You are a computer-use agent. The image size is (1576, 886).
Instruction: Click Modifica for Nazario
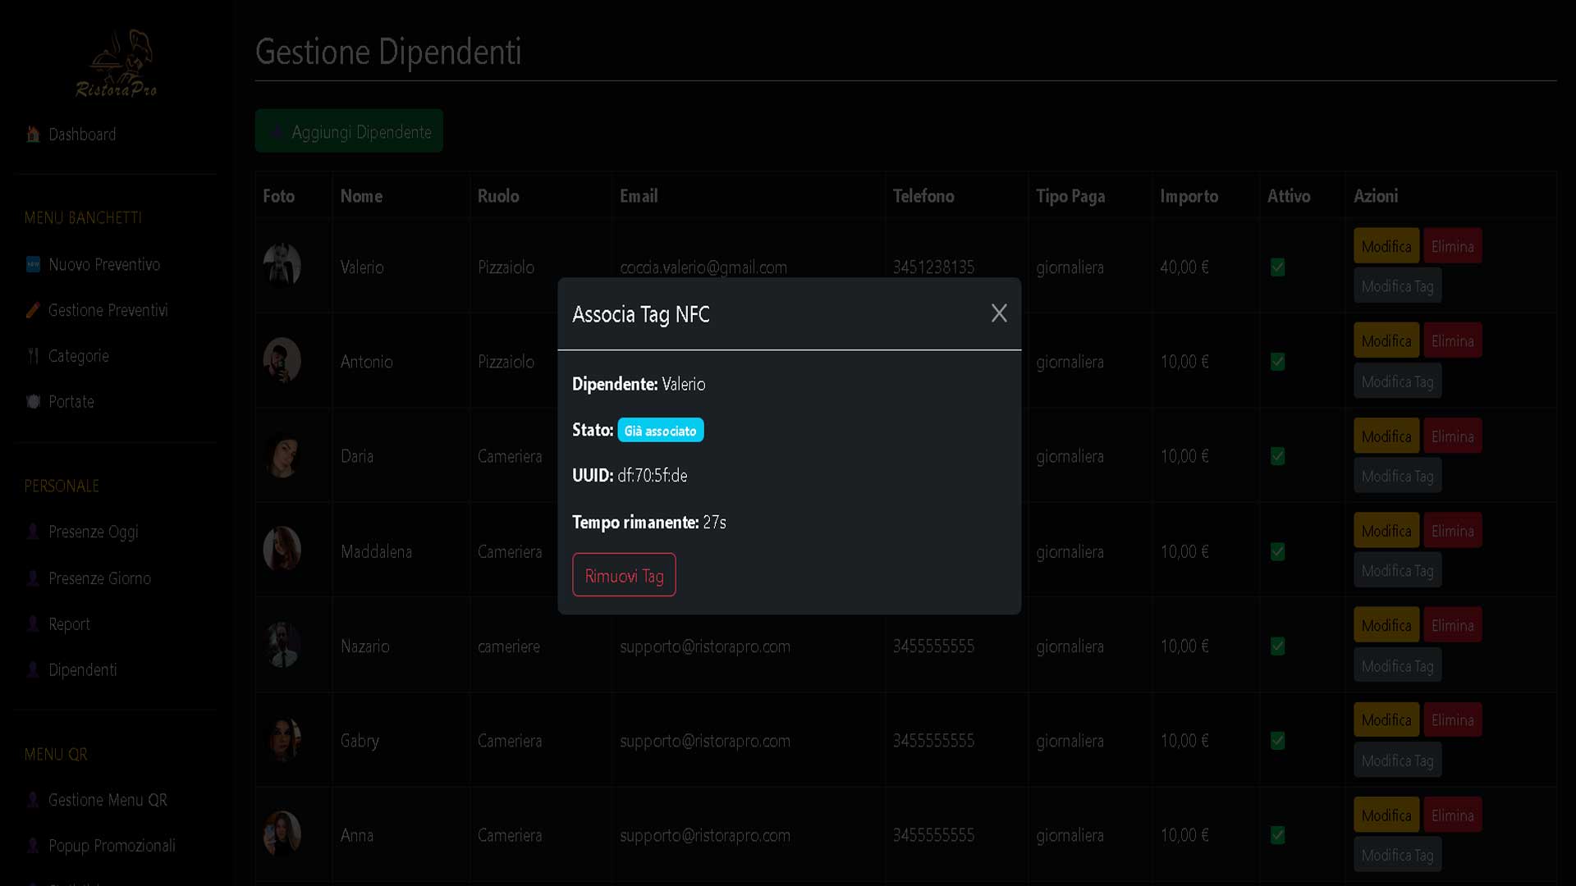[x=1386, y=625]
